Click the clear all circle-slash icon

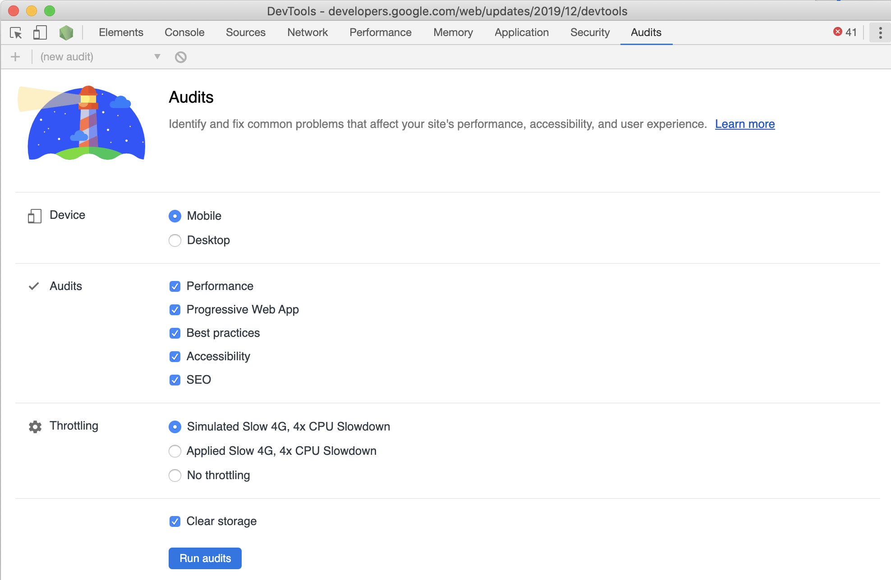point(181,57)
